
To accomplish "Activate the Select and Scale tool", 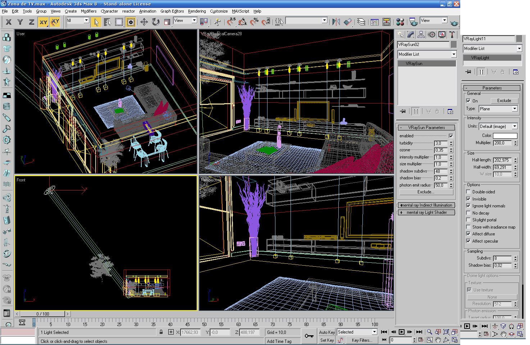I will pos(167,22).
